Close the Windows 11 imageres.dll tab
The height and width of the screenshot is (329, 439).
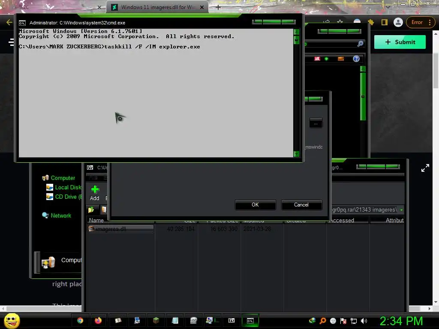click(202, 7)
